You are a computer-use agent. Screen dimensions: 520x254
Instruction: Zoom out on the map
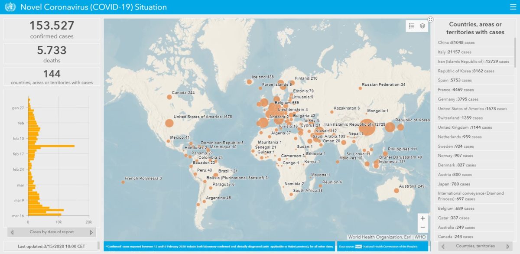click(422, 228)
